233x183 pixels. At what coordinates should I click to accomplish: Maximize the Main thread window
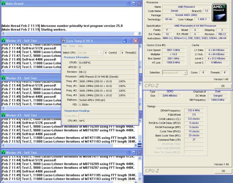(x=134, y=3)
